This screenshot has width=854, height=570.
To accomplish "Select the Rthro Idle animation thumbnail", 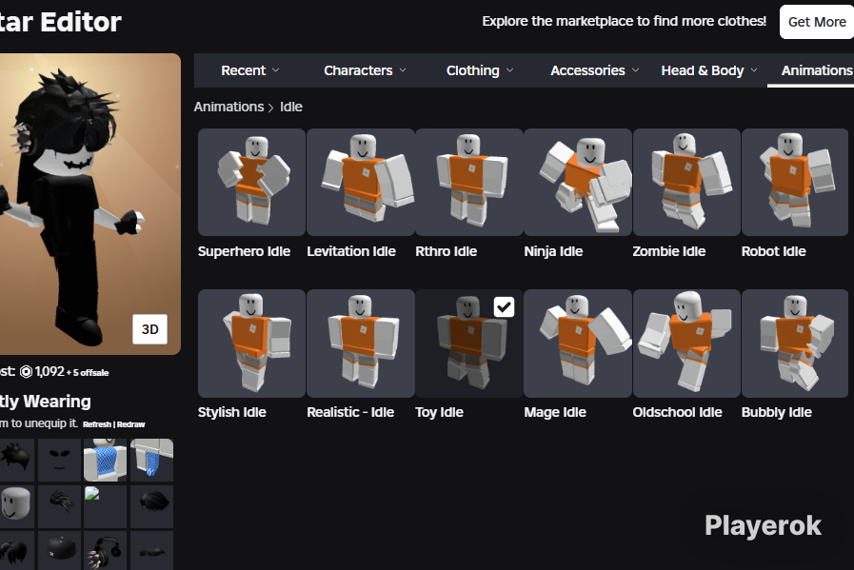I will pyautogui.click(x=469, y=182).
